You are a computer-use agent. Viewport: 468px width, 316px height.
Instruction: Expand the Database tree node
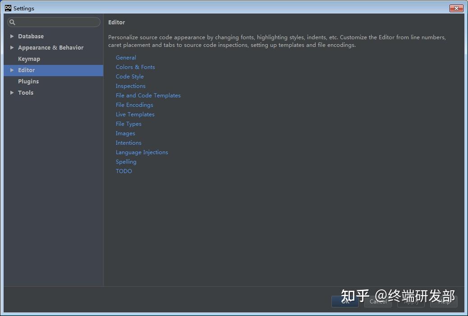12,36
